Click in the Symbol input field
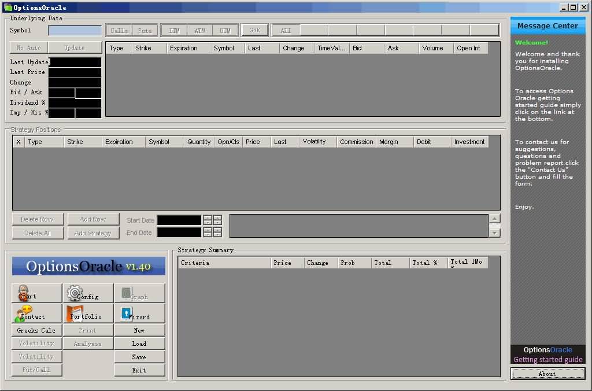 (75, 30)
